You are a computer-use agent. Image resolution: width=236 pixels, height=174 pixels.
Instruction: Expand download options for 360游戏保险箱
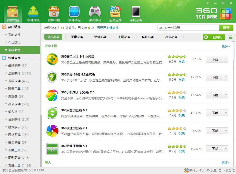[x=226, y=149]
